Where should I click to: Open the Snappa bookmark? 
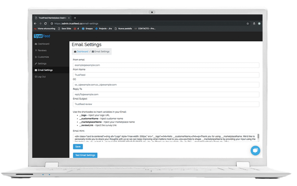(87, 29)
